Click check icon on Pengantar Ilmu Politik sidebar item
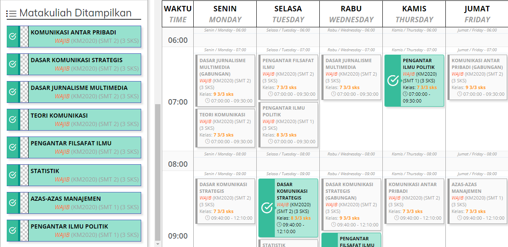The width and height of the screenshot is (508, 247). [x=13, y=231]
